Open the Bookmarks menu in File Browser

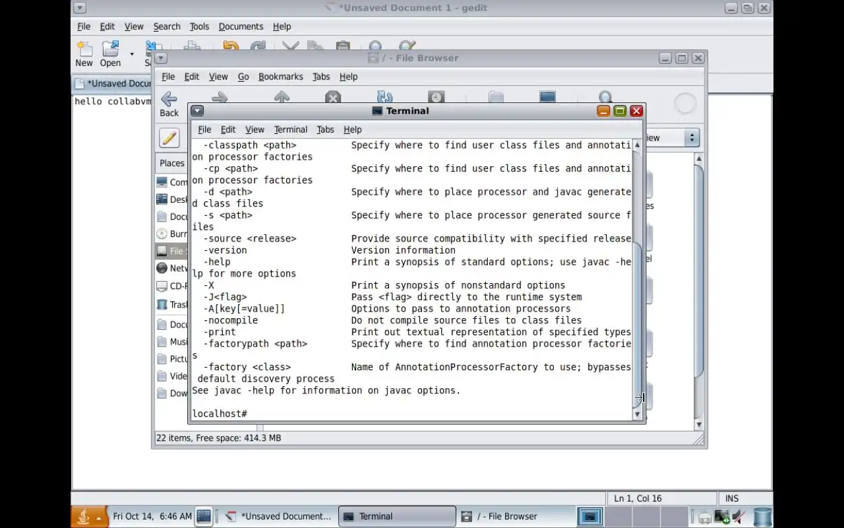281,77
